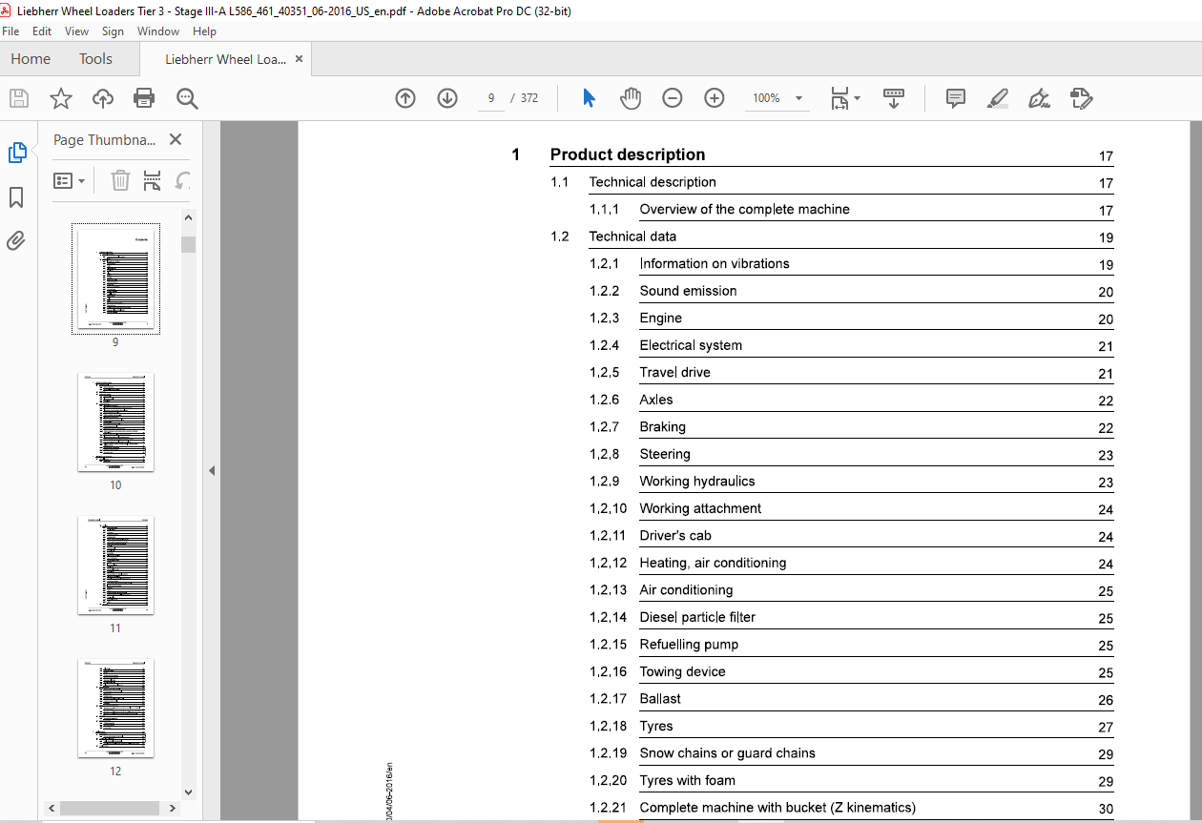Select the hand pan tool

(x=631, y=98)
